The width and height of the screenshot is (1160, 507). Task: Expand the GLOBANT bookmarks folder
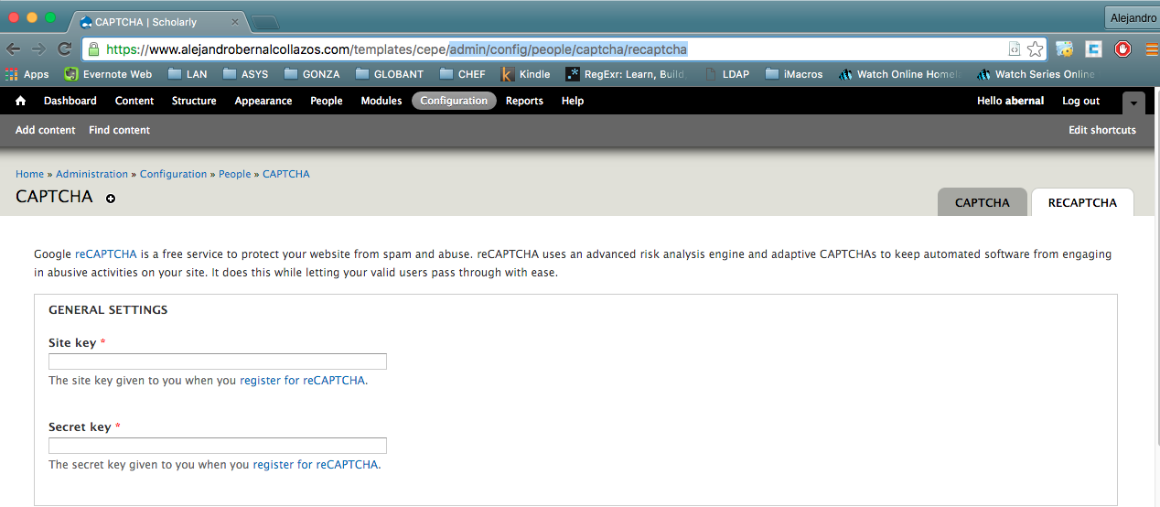click(390, 74)
